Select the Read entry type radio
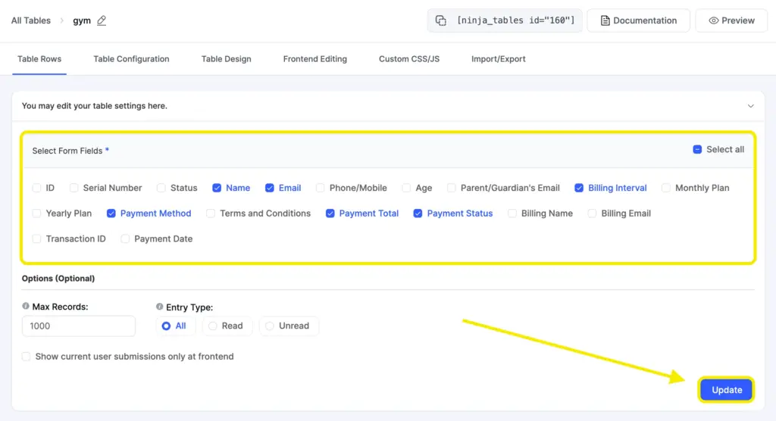Screen dimensions: 776x421 [x=213, y=326]
